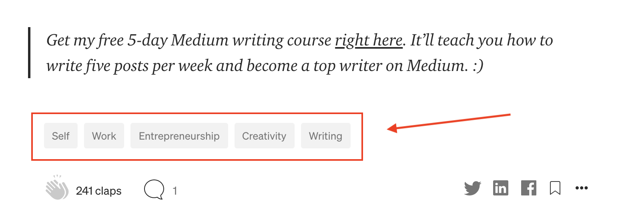Click the vertical blockquote bar
The width and height of the screenshot is (618, 217).
pyautogui.click(x=29, y=53)
